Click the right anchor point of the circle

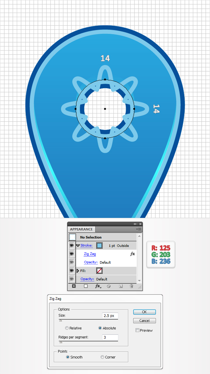[x=134, y=109]
